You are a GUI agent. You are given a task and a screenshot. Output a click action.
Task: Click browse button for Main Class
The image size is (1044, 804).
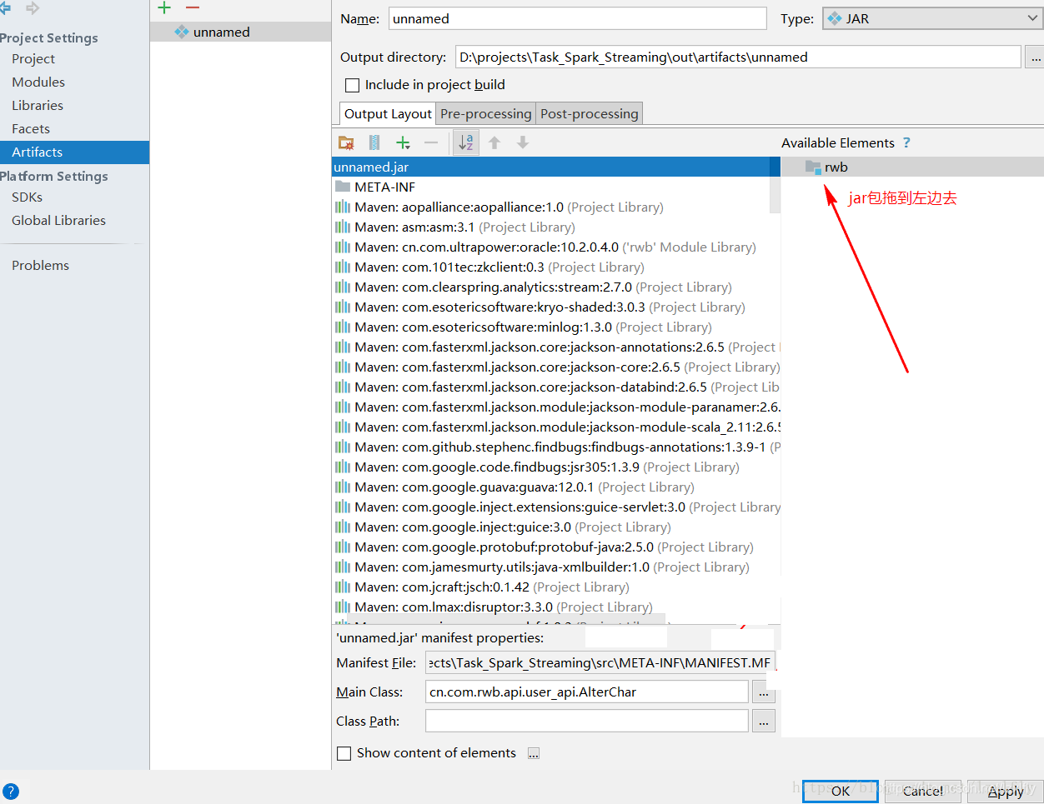(x=764, y=692)
